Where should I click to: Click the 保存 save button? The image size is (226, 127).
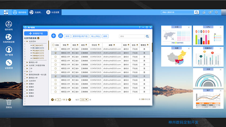click(67, 36)
